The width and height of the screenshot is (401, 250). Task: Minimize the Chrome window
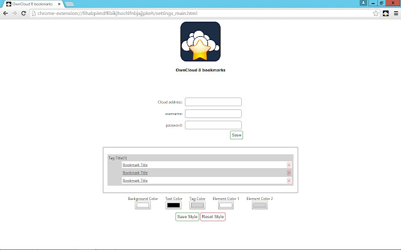point(373,2)
